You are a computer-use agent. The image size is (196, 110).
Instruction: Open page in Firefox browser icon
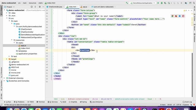(176, 16)
